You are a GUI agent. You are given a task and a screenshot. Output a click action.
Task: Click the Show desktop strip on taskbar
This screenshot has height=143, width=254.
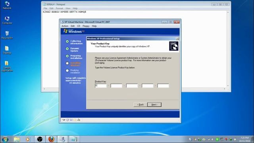pos(253,139)
